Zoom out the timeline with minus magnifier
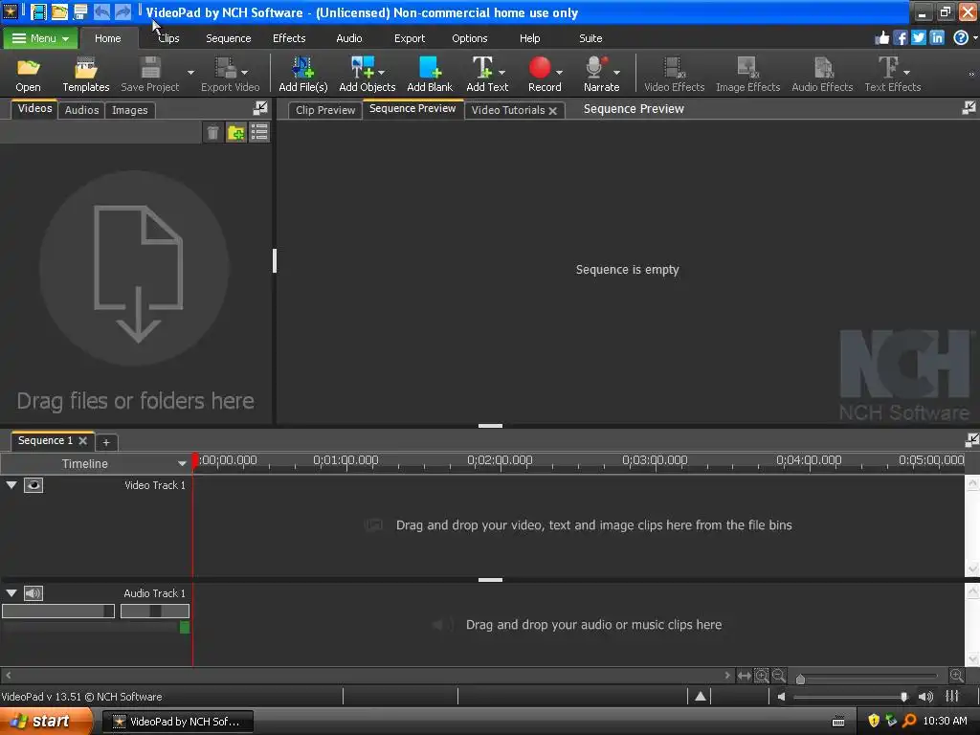The width and height of the screenshot is (980, 735). pyautogui.click(x=779, y=676)
